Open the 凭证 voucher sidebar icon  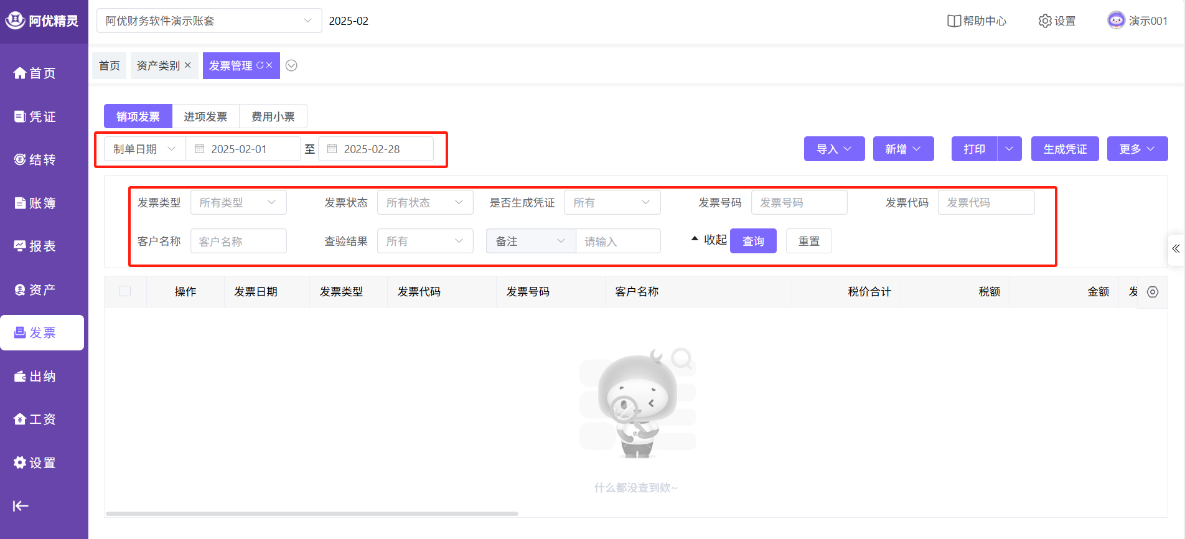click(x=20, y=116)
